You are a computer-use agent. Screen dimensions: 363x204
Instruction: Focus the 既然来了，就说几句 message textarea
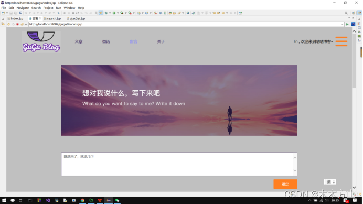pyautogui.click(x=179, y=164)
